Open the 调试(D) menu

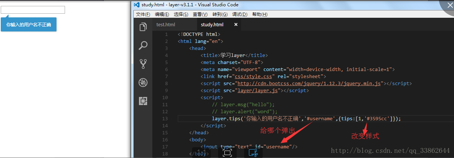click(240, 14)
